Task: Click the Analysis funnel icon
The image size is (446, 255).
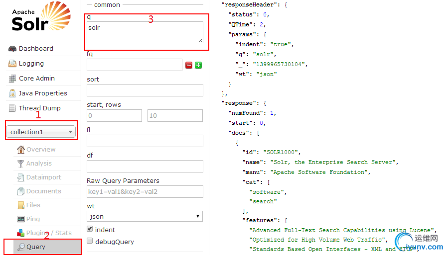Action: point(20,164)
